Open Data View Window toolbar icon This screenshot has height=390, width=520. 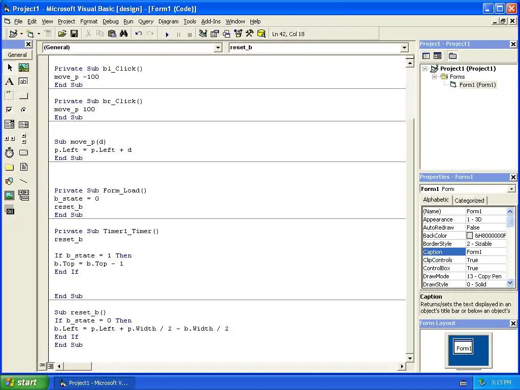[262, 34]
